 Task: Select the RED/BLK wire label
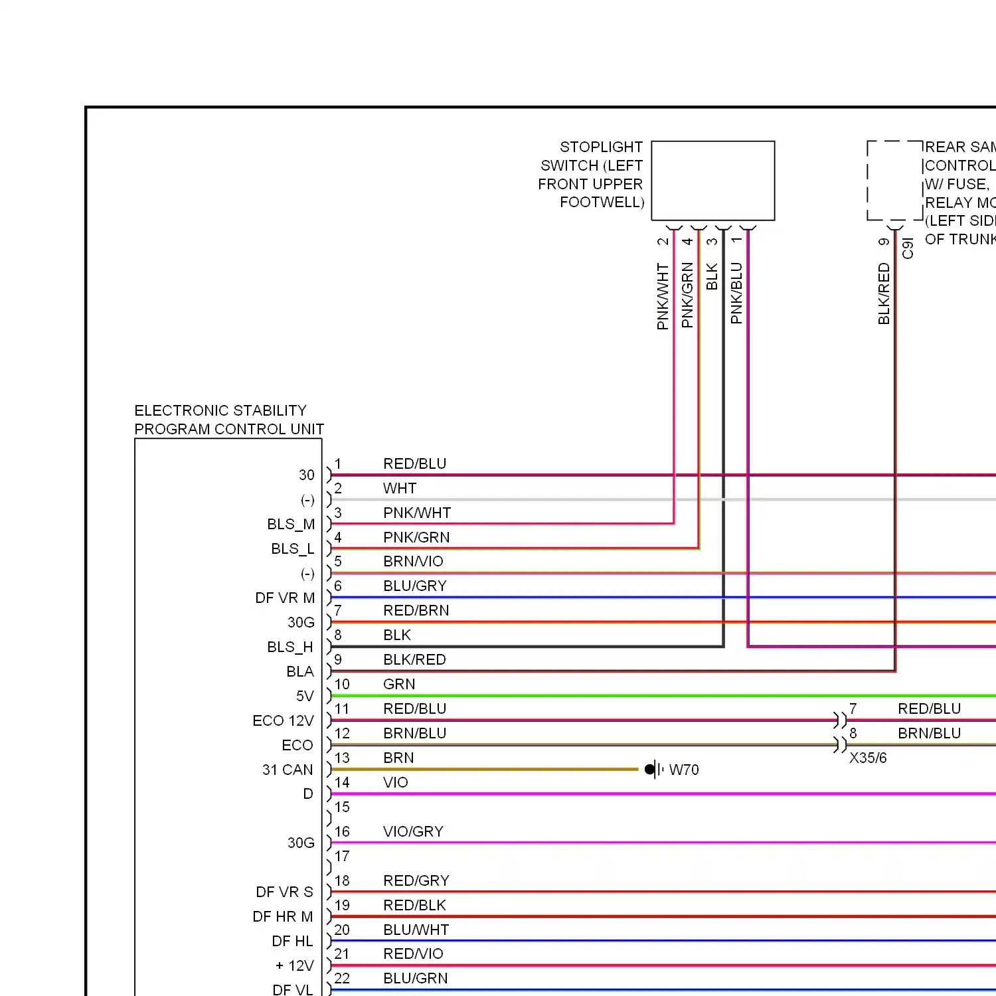coord(415,905)
